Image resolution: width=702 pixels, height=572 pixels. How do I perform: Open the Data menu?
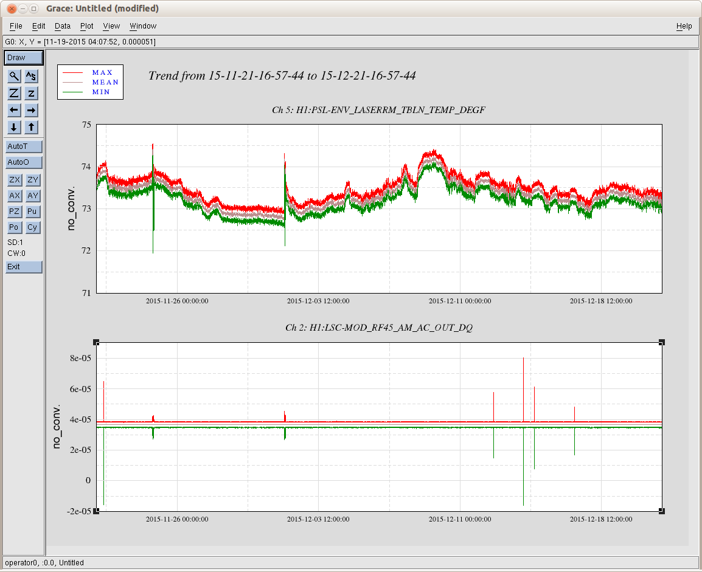pyautogui.click(x=63, y=26)
